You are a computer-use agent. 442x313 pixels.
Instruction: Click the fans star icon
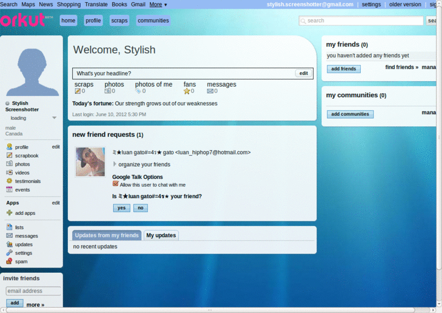187,91
